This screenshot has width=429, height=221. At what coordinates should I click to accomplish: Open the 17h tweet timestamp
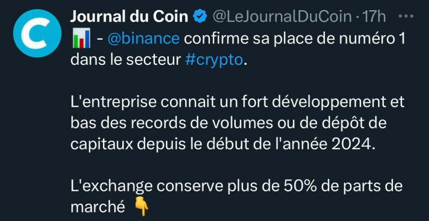pyautogui.click(x=375, y=17)
